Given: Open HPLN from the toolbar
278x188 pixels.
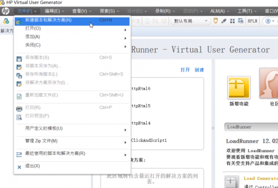Looking at the screenshot, I should pos(252,21).
